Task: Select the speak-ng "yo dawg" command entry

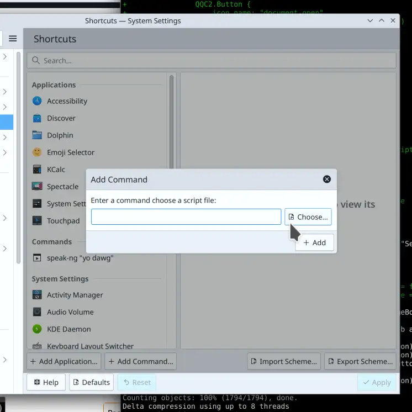Action: tap(81, 258)
